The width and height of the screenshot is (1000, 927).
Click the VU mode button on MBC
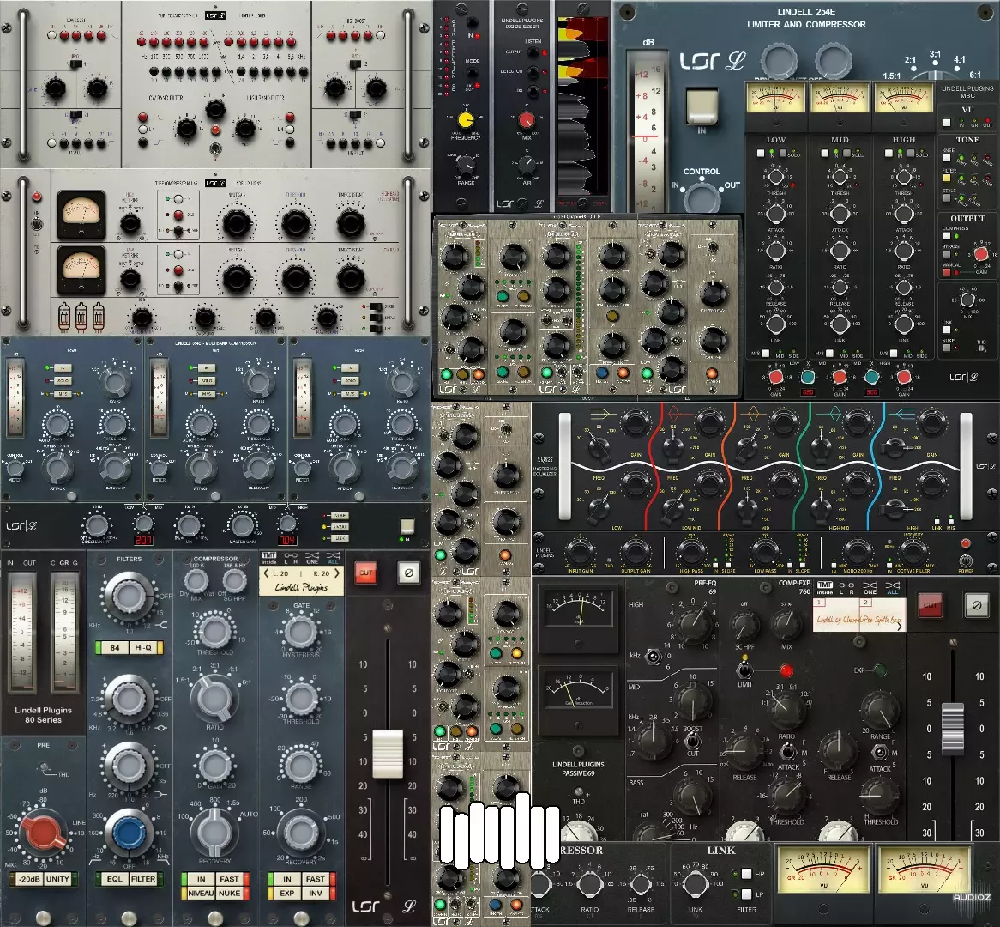click(947, 123)
